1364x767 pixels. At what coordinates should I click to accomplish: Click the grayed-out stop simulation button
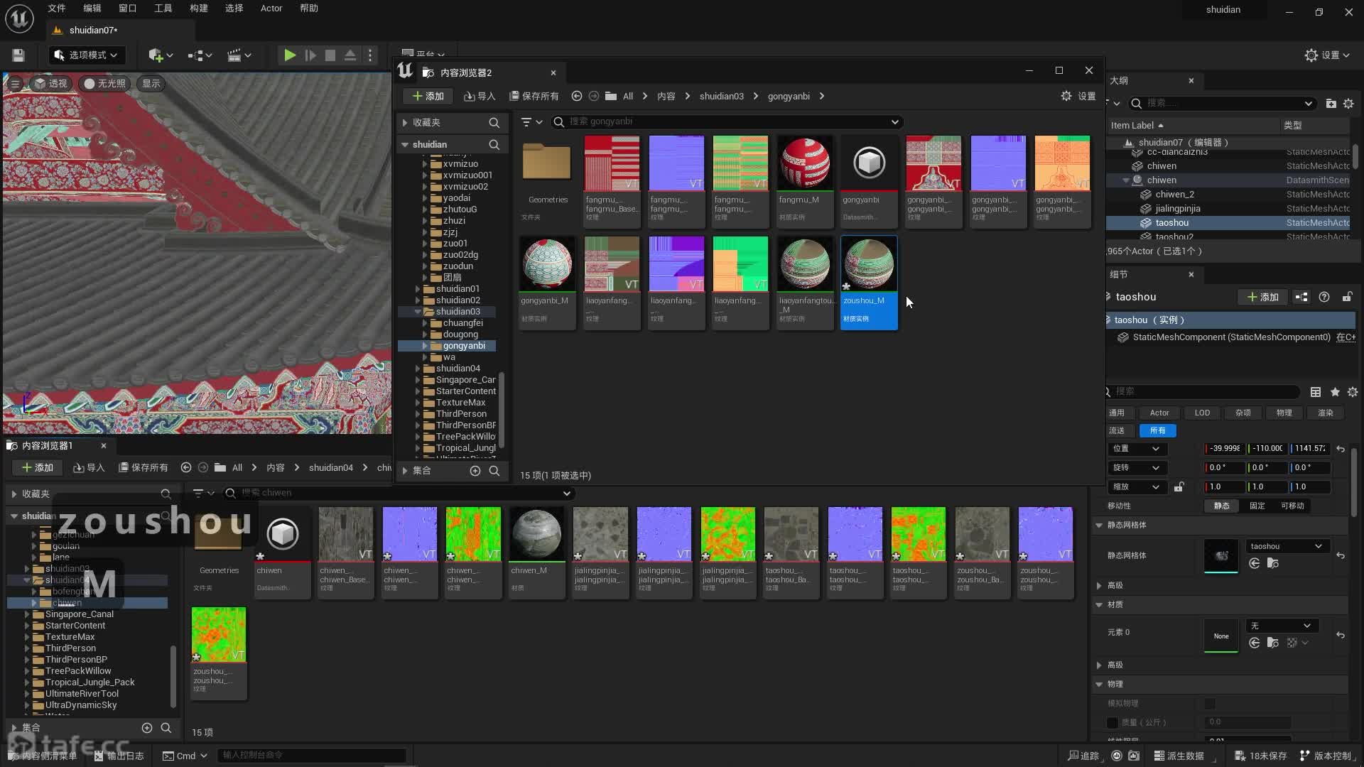pyautogui.click(x=330, y=55)
